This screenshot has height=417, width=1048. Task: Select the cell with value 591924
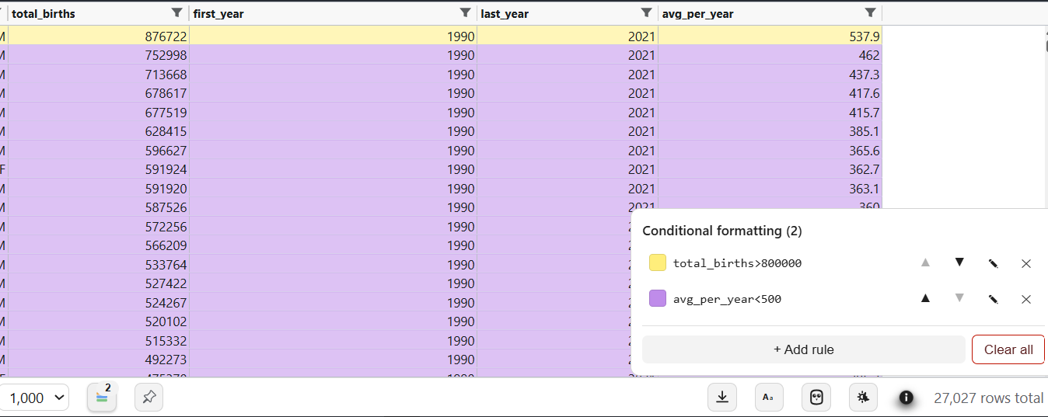point(99,169)
